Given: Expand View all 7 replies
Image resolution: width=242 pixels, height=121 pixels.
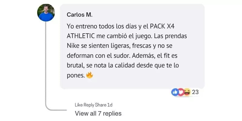Looking at the screenshot, I should coord(98,113).
